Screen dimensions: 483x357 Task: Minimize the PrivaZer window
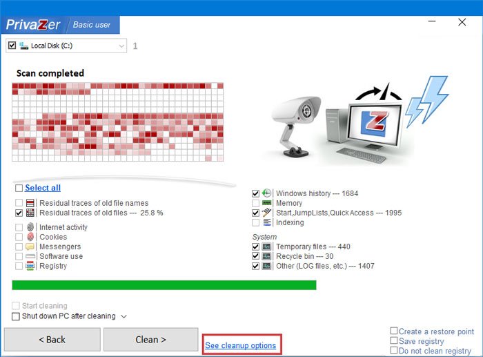point(432,21)
